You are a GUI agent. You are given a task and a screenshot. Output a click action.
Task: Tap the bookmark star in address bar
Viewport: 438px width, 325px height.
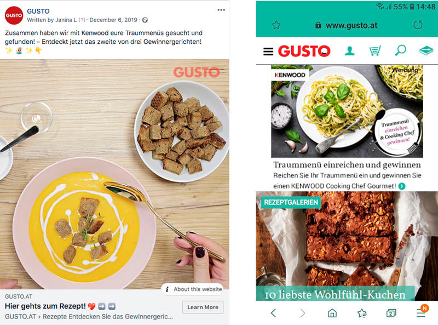(x=276, y=25)
